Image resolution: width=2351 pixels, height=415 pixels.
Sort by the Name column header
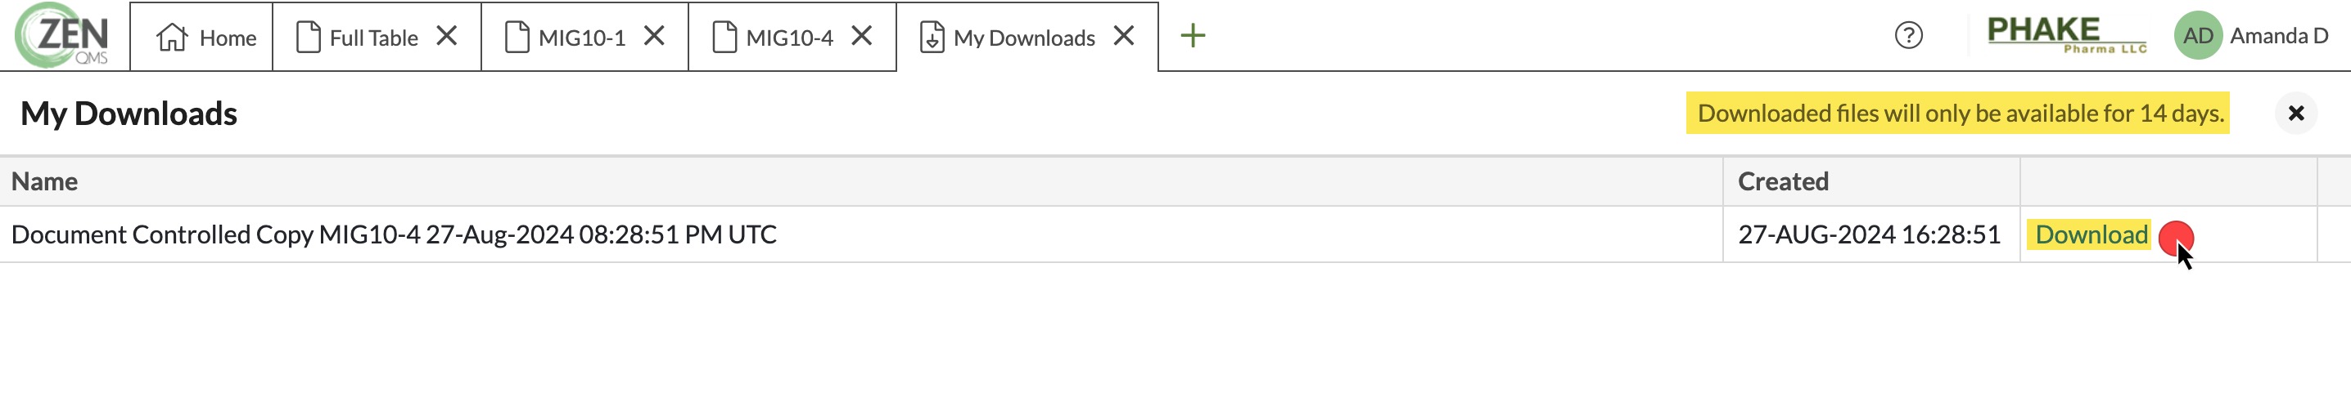pyautogui.click(x=44, y=181)
